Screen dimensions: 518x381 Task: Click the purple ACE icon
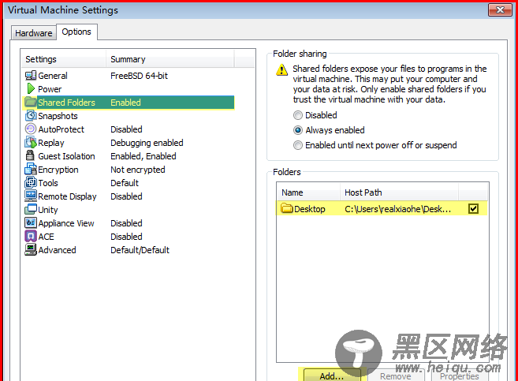[x=31, y=237]
